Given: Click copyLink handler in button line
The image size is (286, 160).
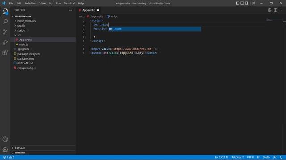Looking at the screenshot, I should pos(126,53).
